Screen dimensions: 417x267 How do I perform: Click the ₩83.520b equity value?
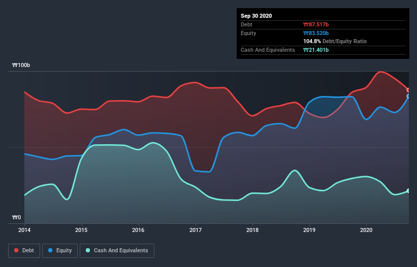tap(316, 33)
